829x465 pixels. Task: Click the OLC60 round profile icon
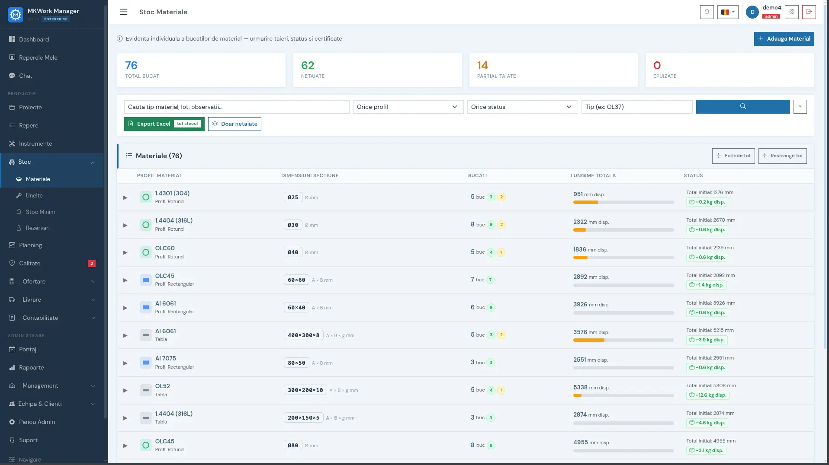pos(146,252)
